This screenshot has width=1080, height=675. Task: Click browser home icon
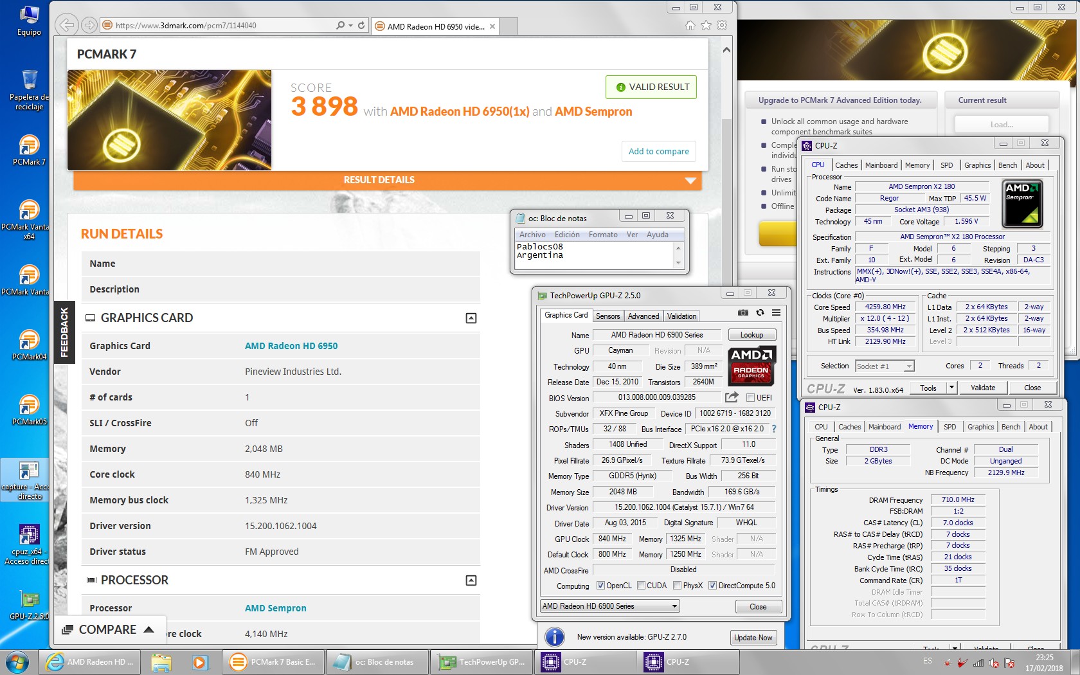pos(690,25)
